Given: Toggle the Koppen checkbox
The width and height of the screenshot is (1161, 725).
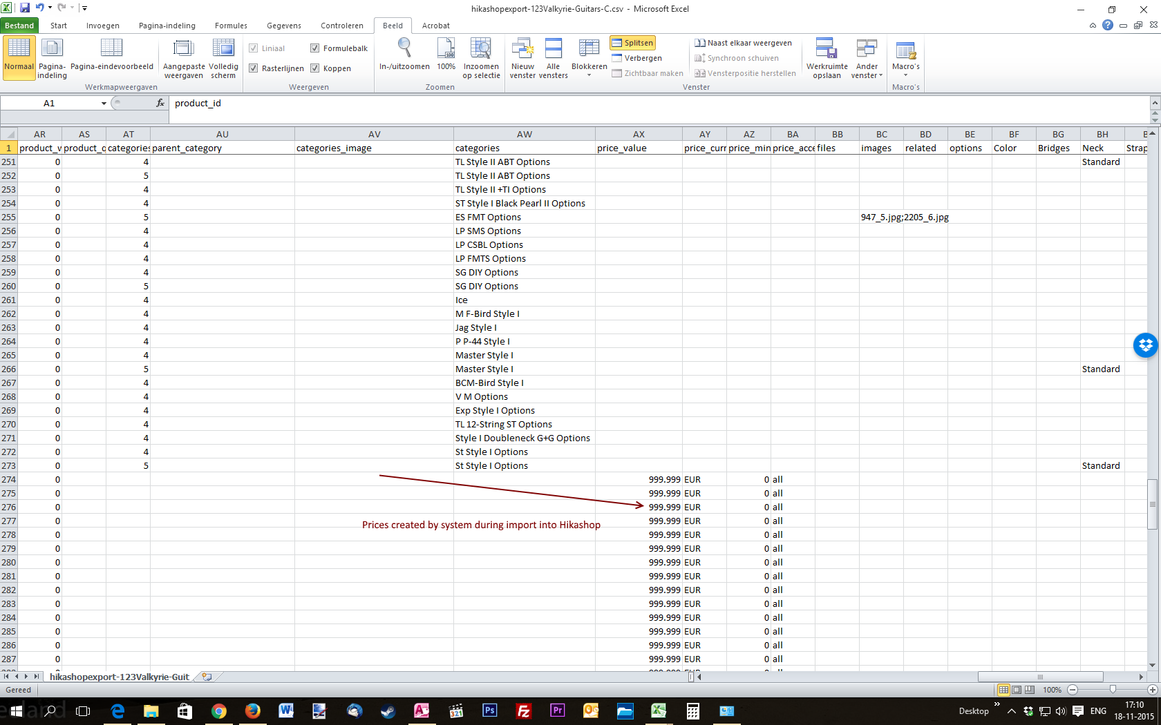Looking at the screenshot, I should tap(315, 68).
